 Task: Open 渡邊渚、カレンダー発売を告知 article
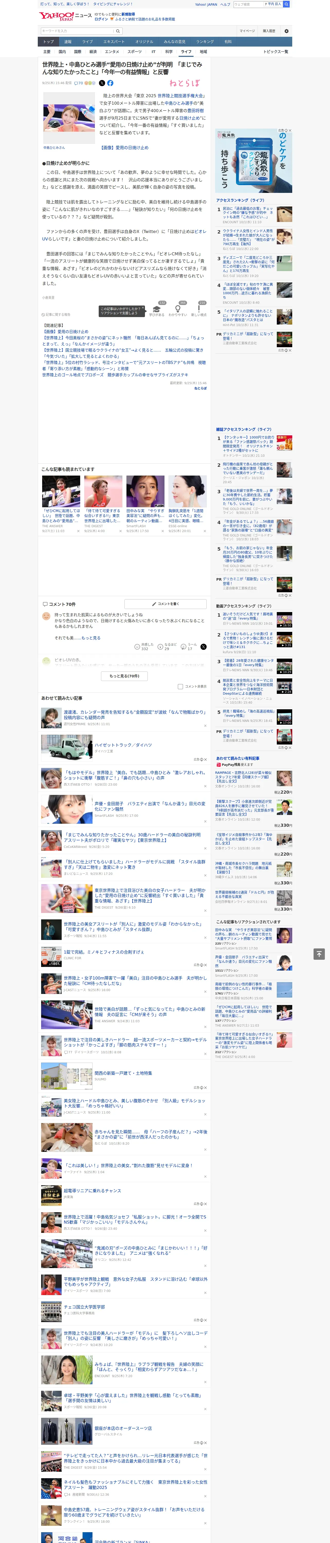[x=134, y=715]
